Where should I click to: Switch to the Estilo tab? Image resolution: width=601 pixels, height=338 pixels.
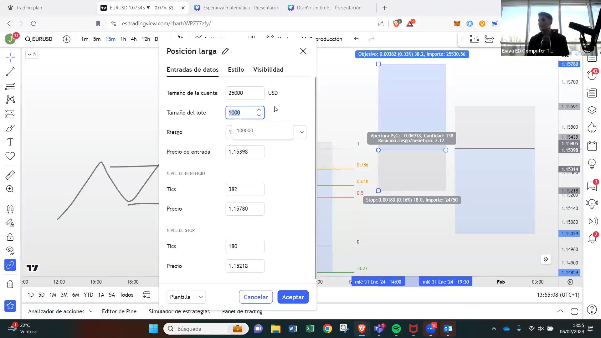236,69
